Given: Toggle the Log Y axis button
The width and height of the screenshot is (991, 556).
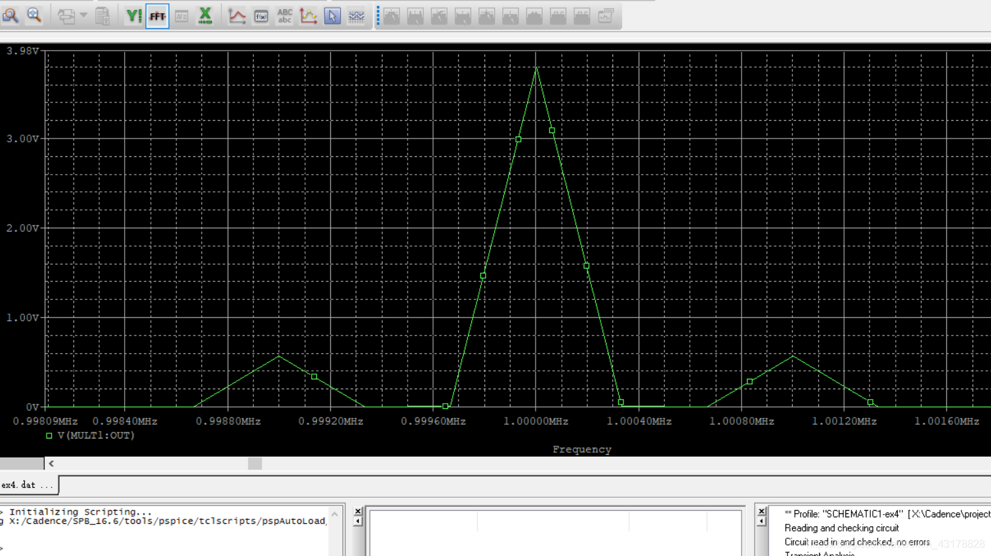Looking at the screenshot, I should click(134, 16).
